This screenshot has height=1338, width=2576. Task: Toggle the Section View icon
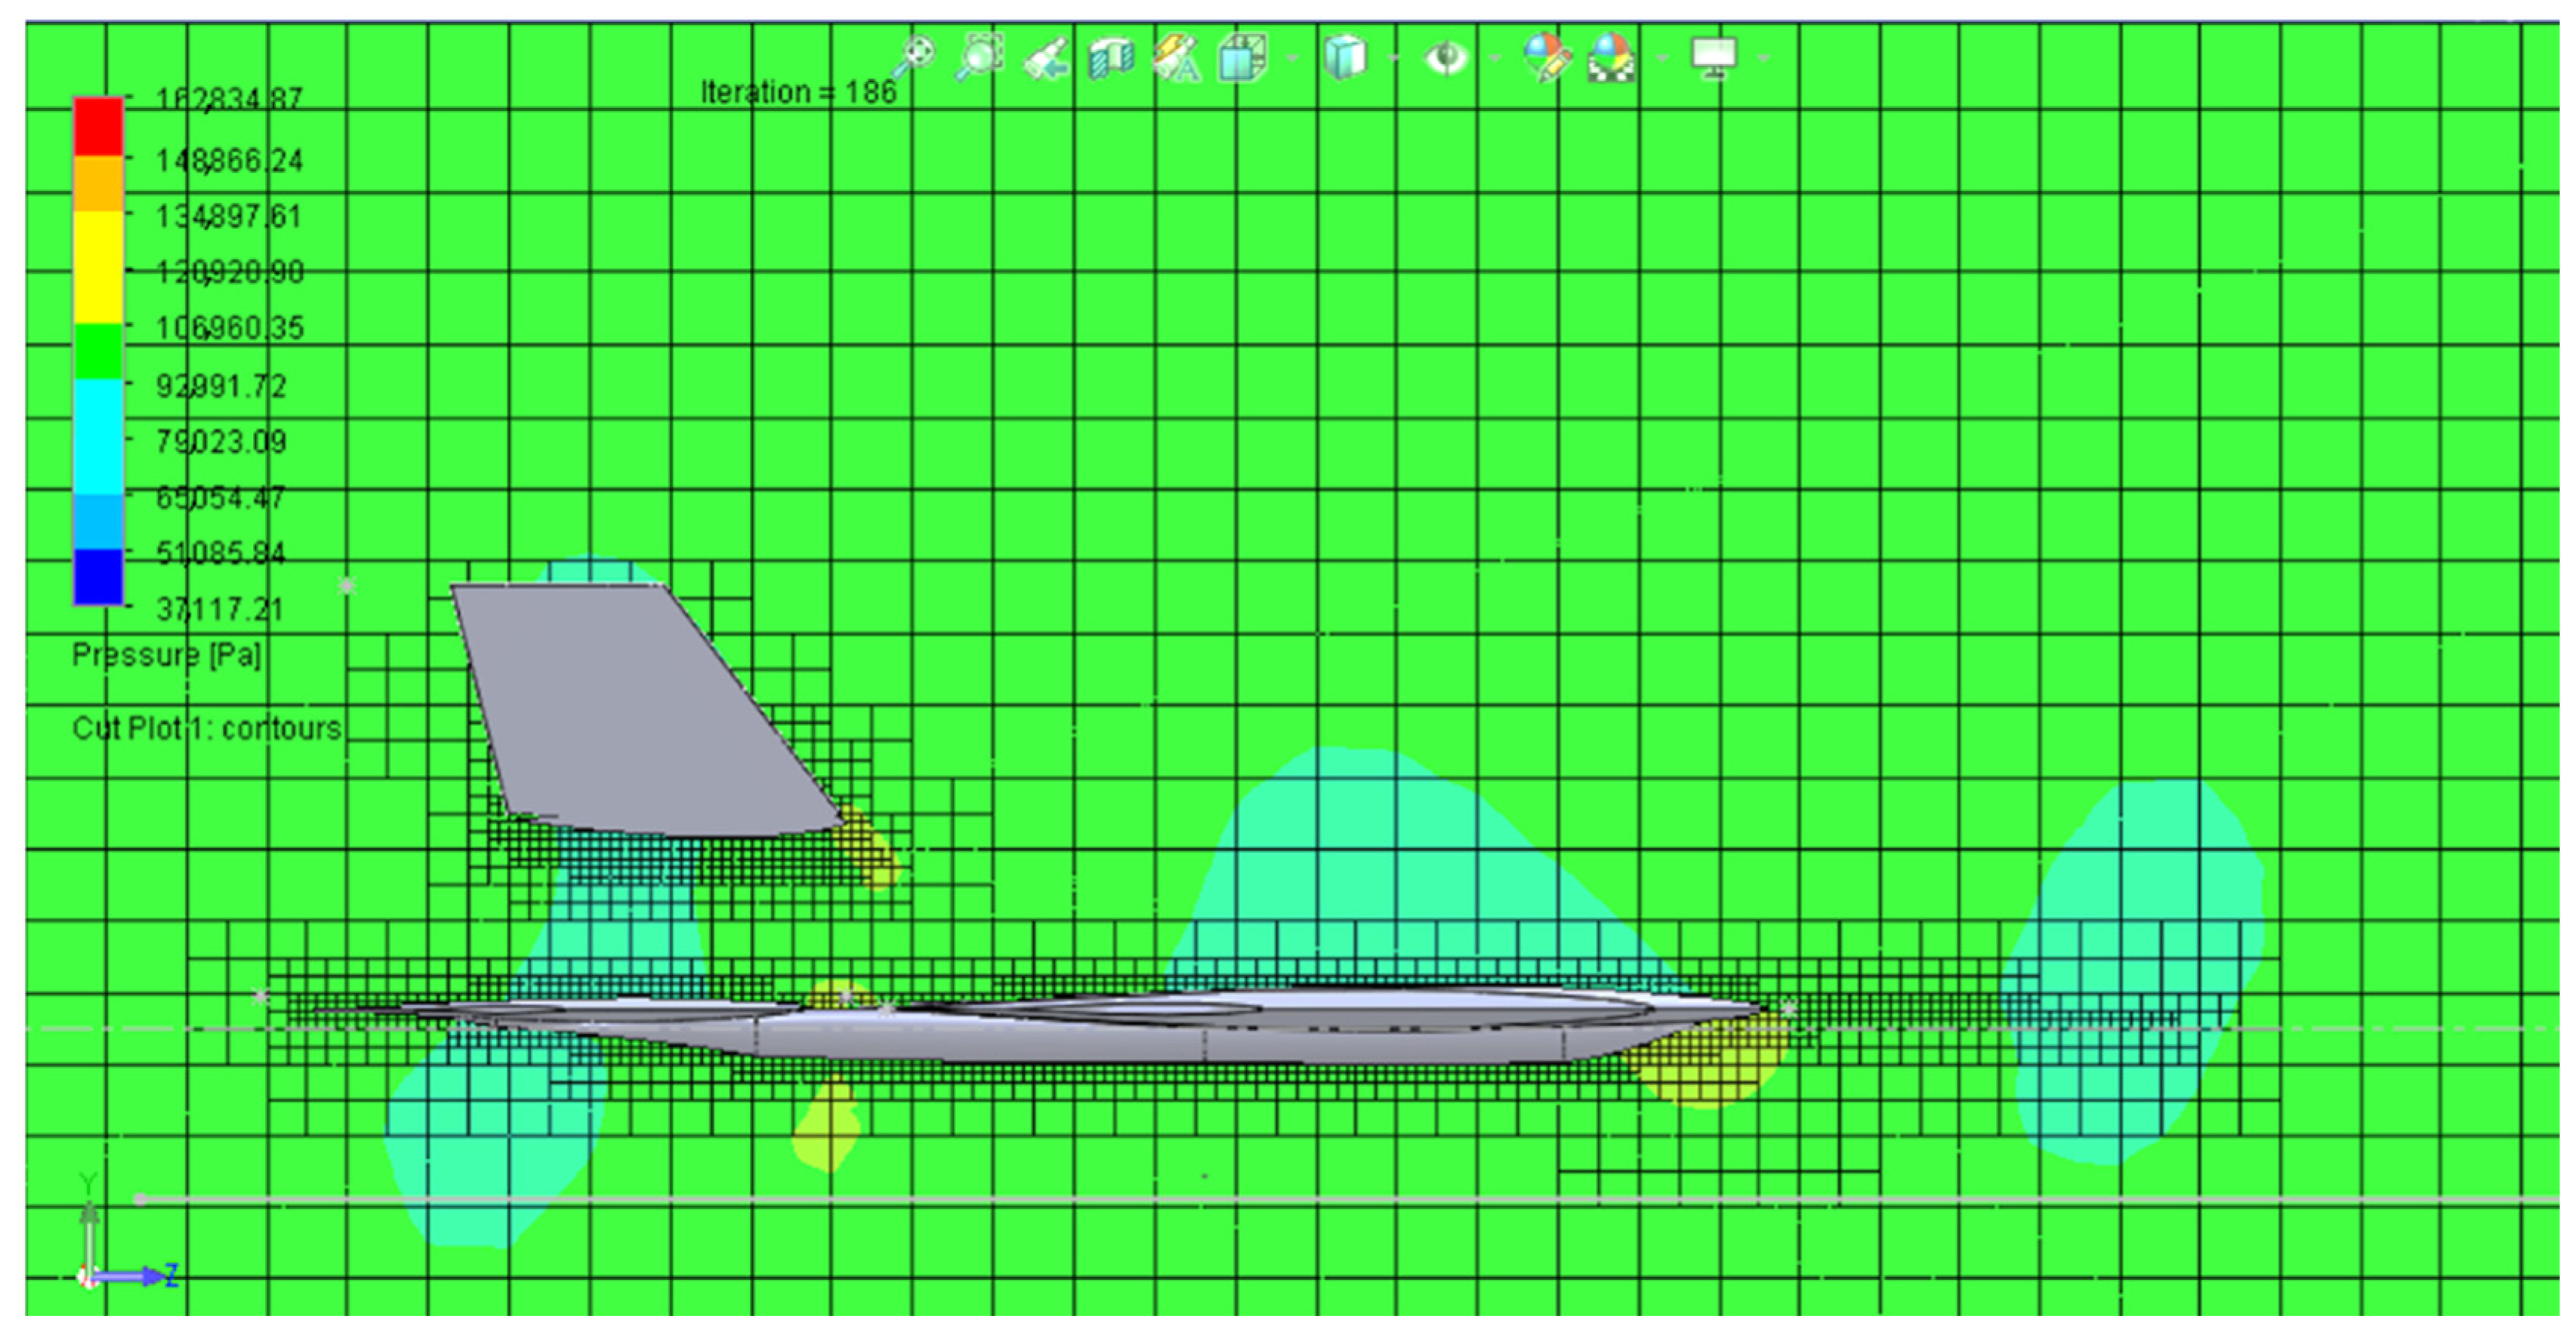[1111, 58]
